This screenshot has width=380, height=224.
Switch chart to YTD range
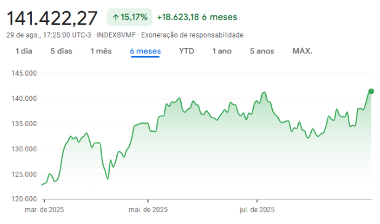(187, 51)
